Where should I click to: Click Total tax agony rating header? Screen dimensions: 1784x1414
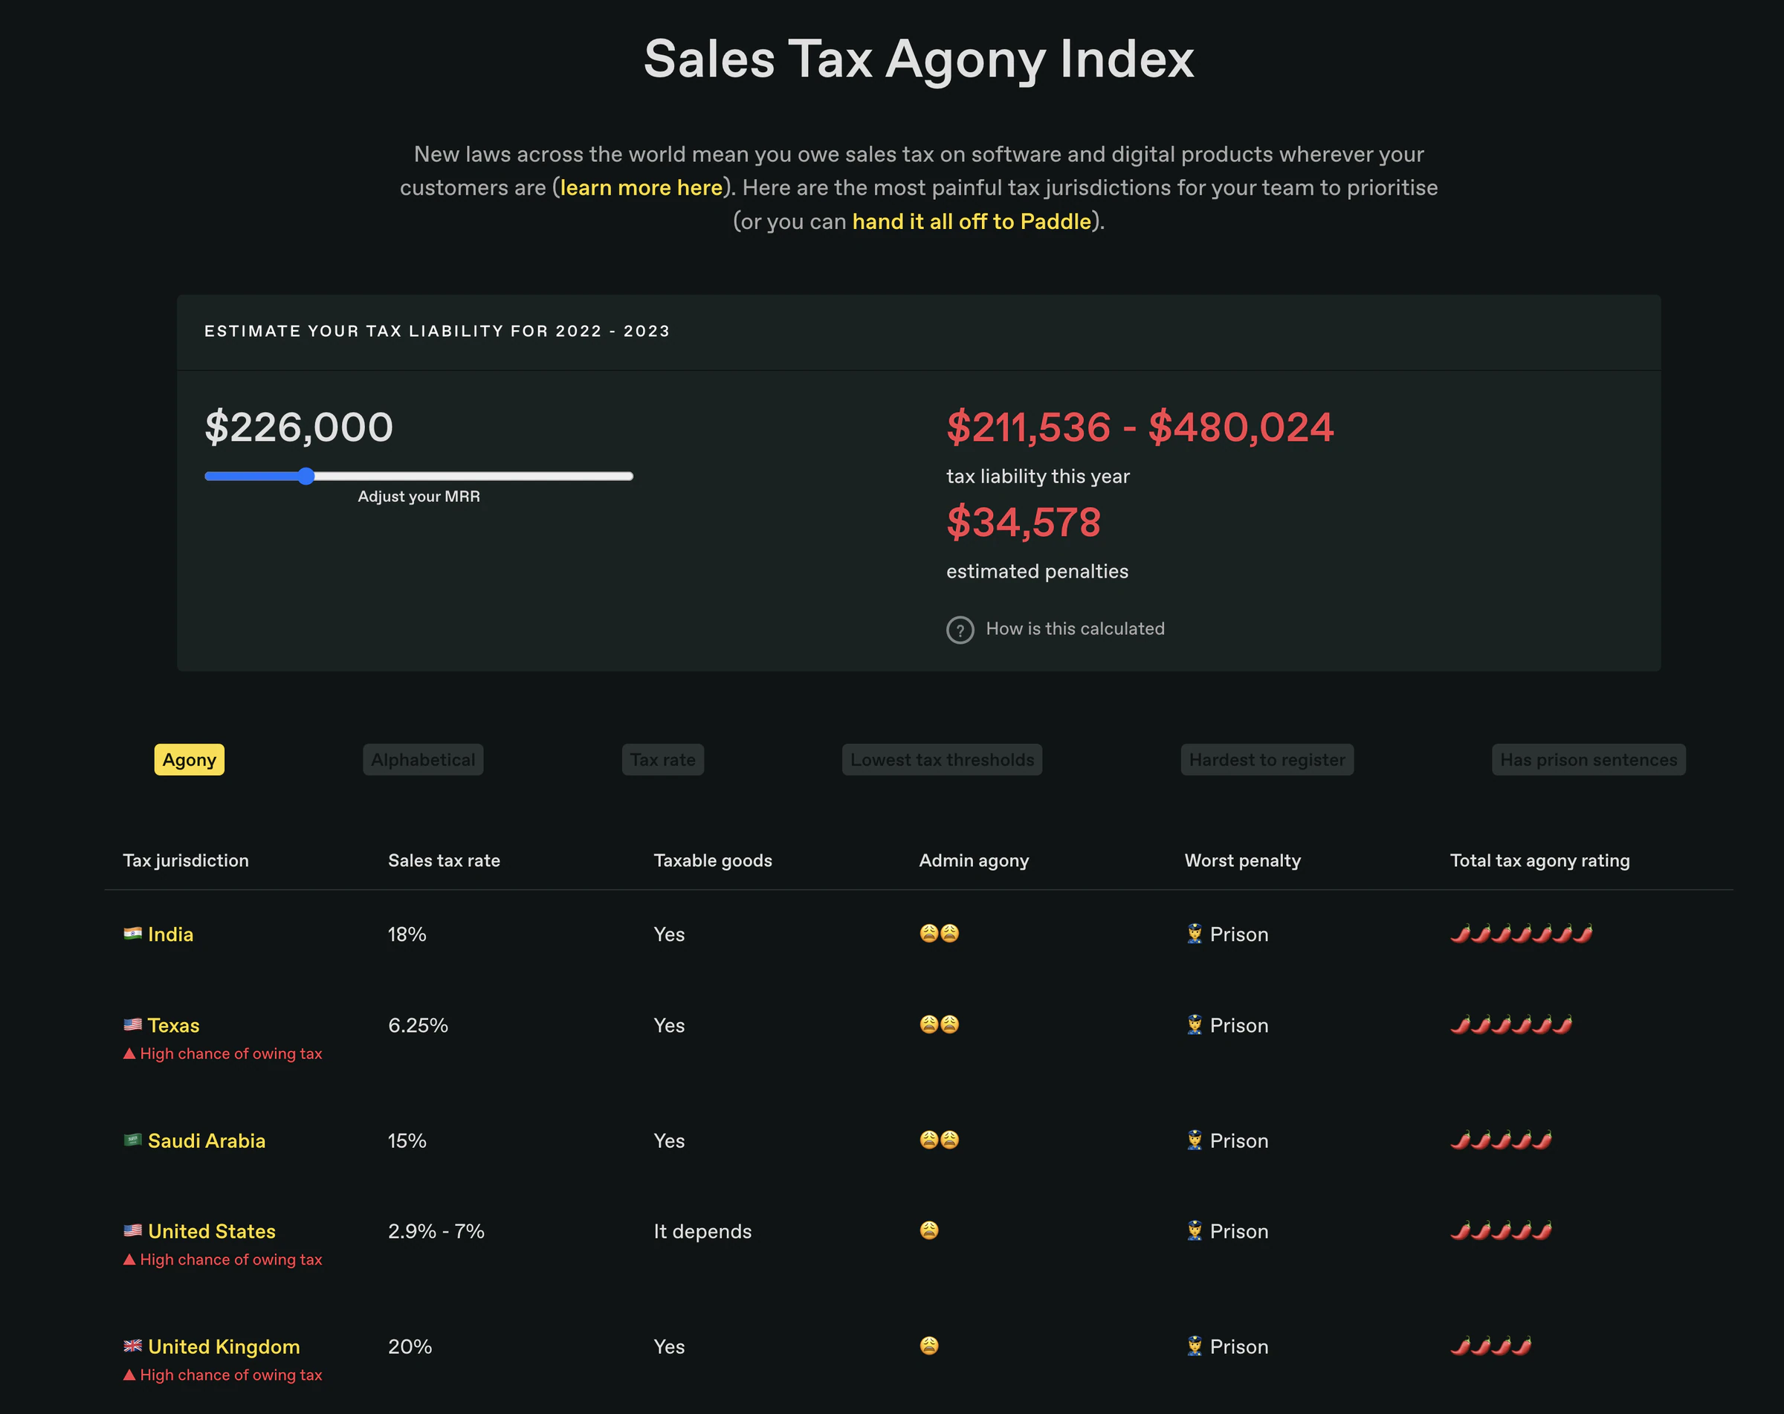coord(1540,860)
